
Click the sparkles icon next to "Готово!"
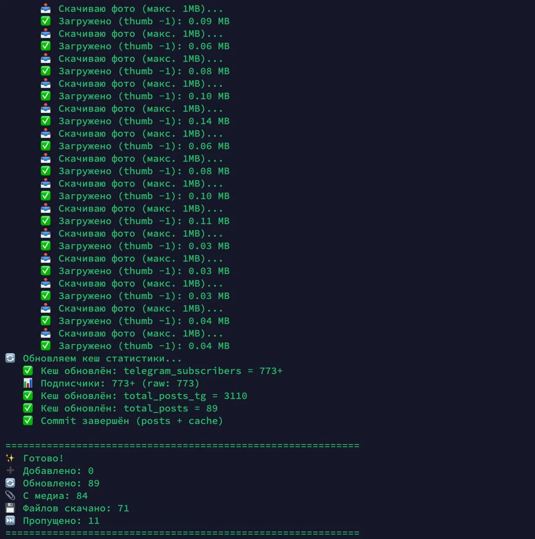[10, 458]
